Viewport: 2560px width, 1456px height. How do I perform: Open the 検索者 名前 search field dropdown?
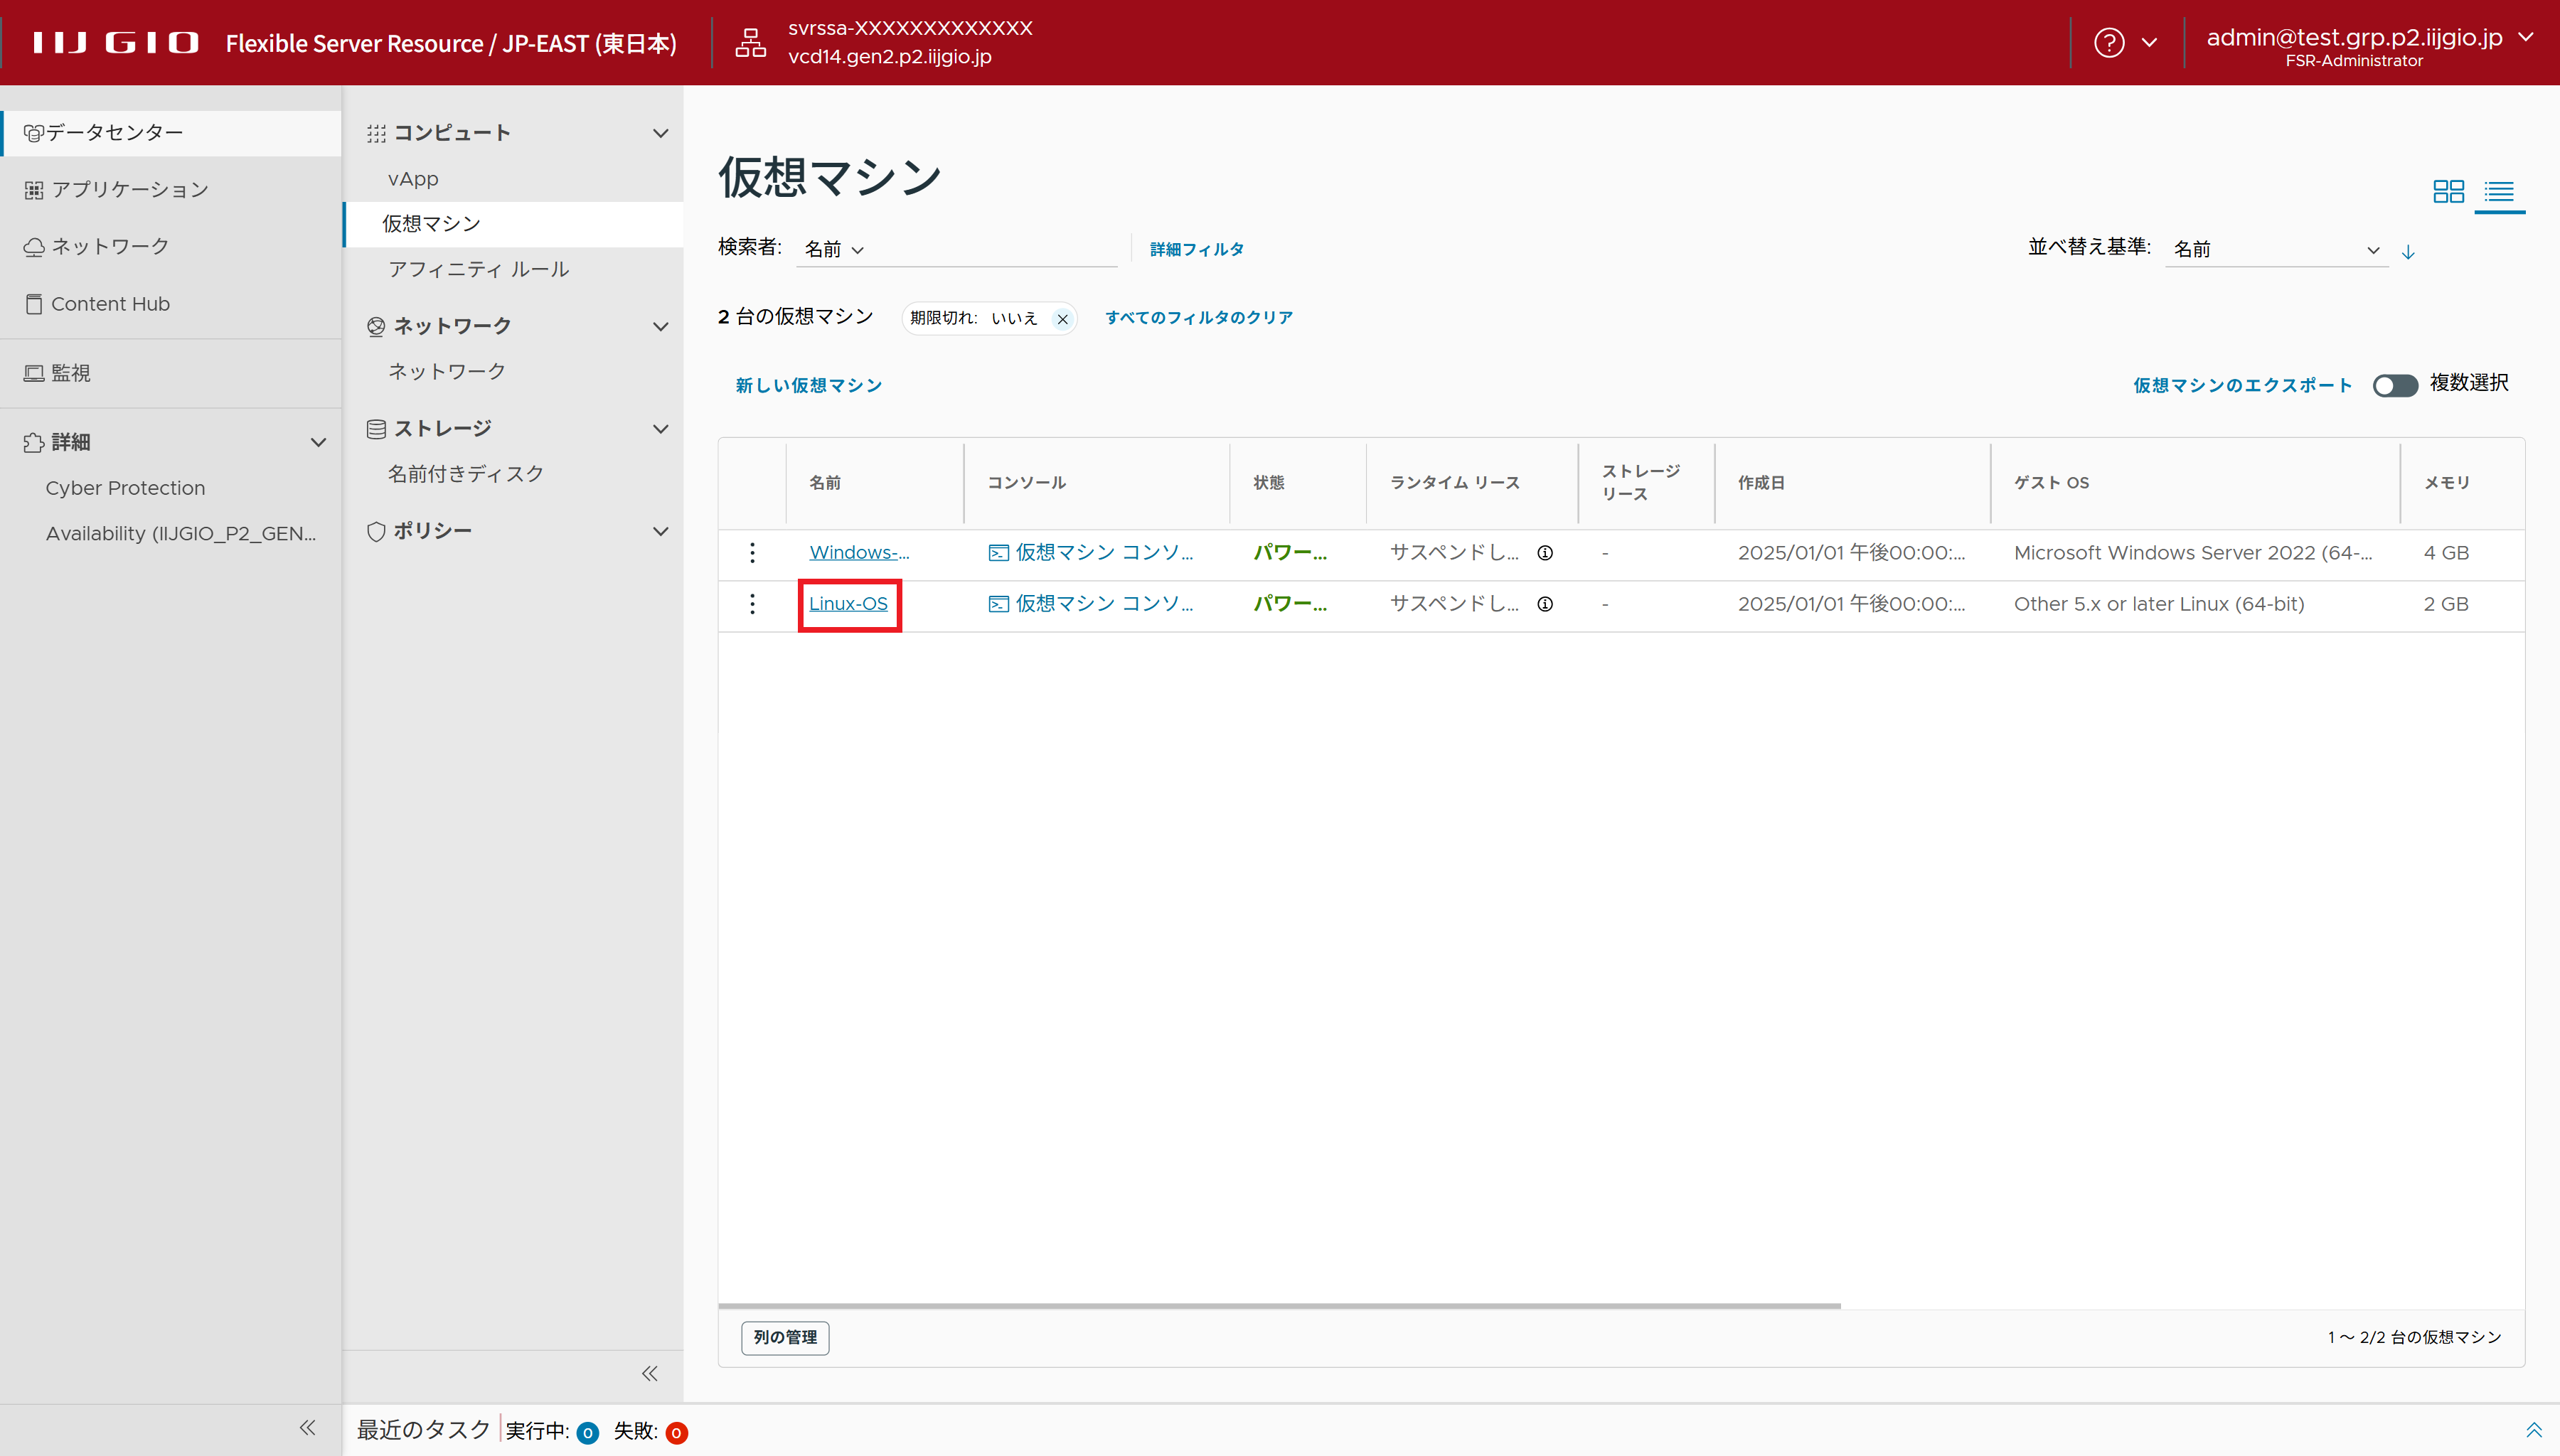tap(834, 250)
